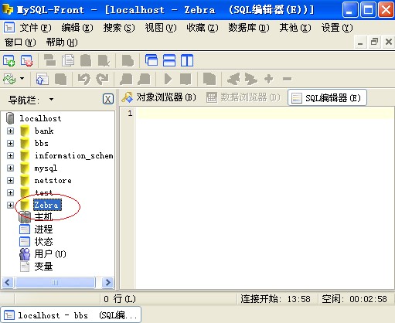The height and width of the screenshot is (323, 395).
Task: Expand the Zebra database node
Action: pyautogui.click(x=10, y=205)
